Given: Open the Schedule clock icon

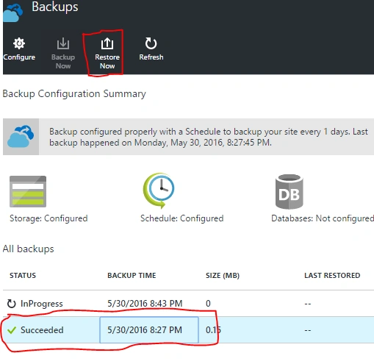Looking at the screenshot, I should [159, 190].
